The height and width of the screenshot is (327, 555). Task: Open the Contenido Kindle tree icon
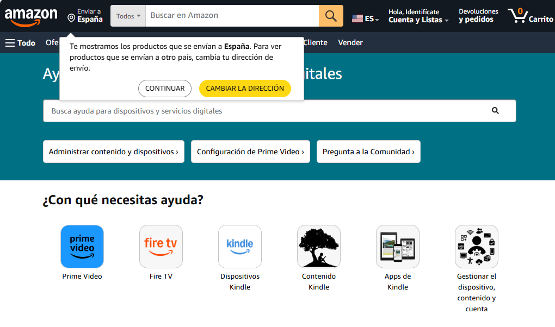(x=319, y=247)
